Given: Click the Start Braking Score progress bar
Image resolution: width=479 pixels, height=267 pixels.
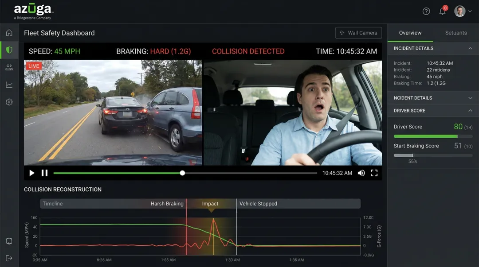Looking at the screenshot, I should 433,155.
